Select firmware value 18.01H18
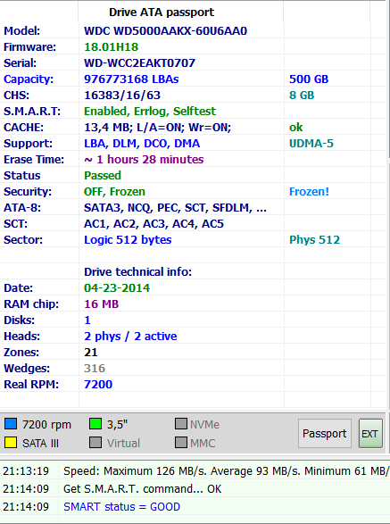Viewport: 390px width, 524px height. pyautogui.click(x=111, y=47)
